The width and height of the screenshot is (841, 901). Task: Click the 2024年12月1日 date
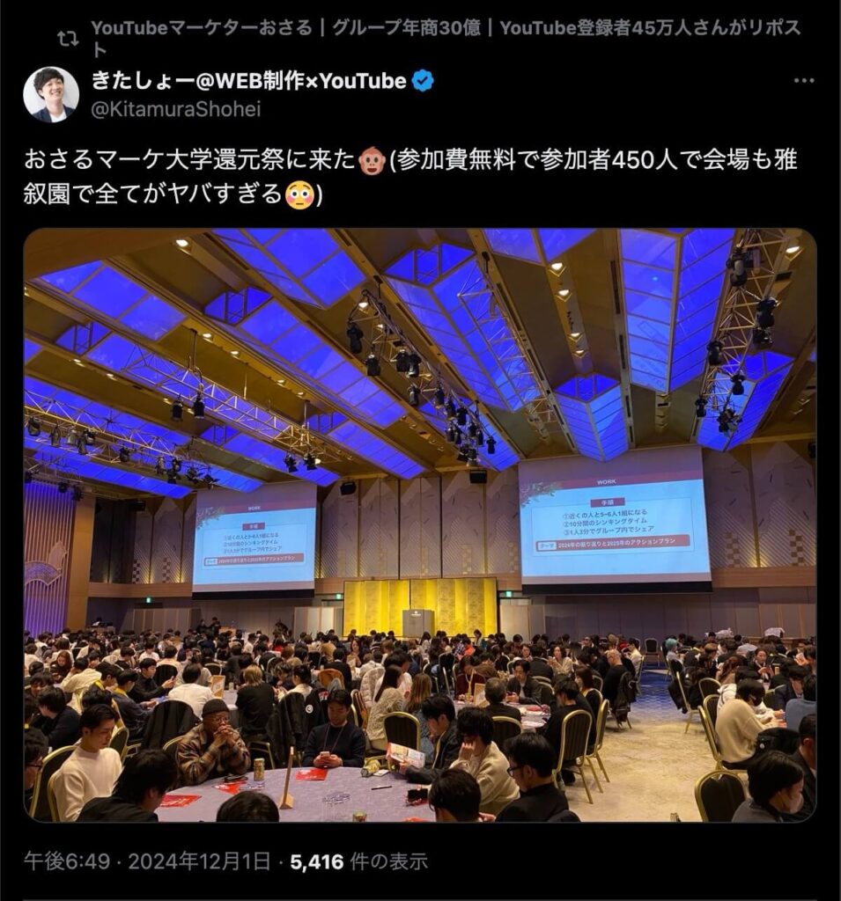[x=199, y=861]
